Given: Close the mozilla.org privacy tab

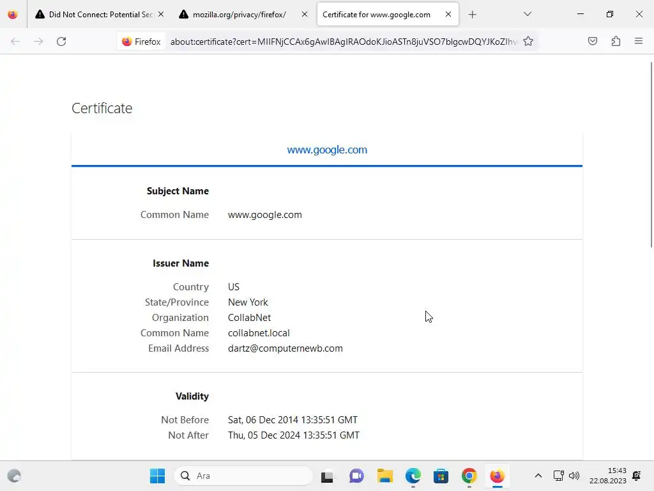Looking at the screenshot, I should pyautogui.click(x=305, y=14).
